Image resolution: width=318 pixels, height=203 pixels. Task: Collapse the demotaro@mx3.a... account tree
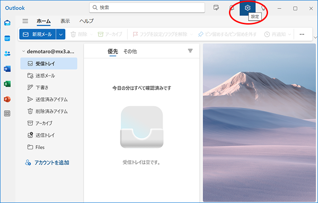(24, 51)
